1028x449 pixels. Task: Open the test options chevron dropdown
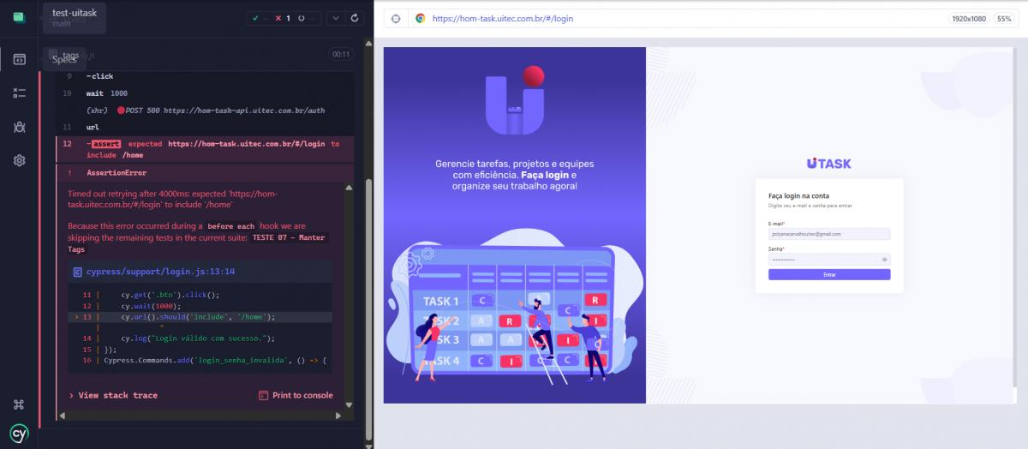tap(334, 18)
